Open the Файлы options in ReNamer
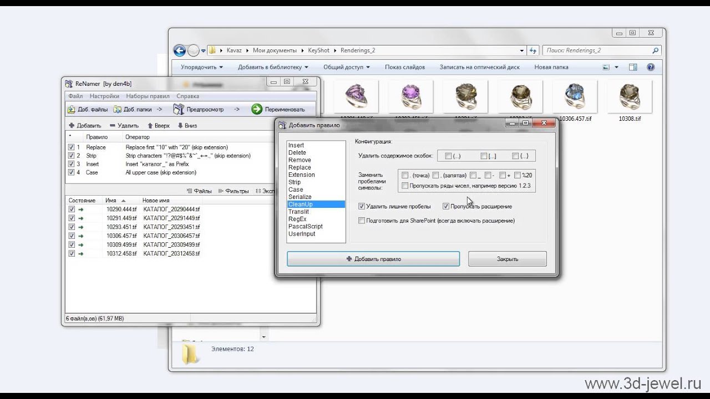 200,191
